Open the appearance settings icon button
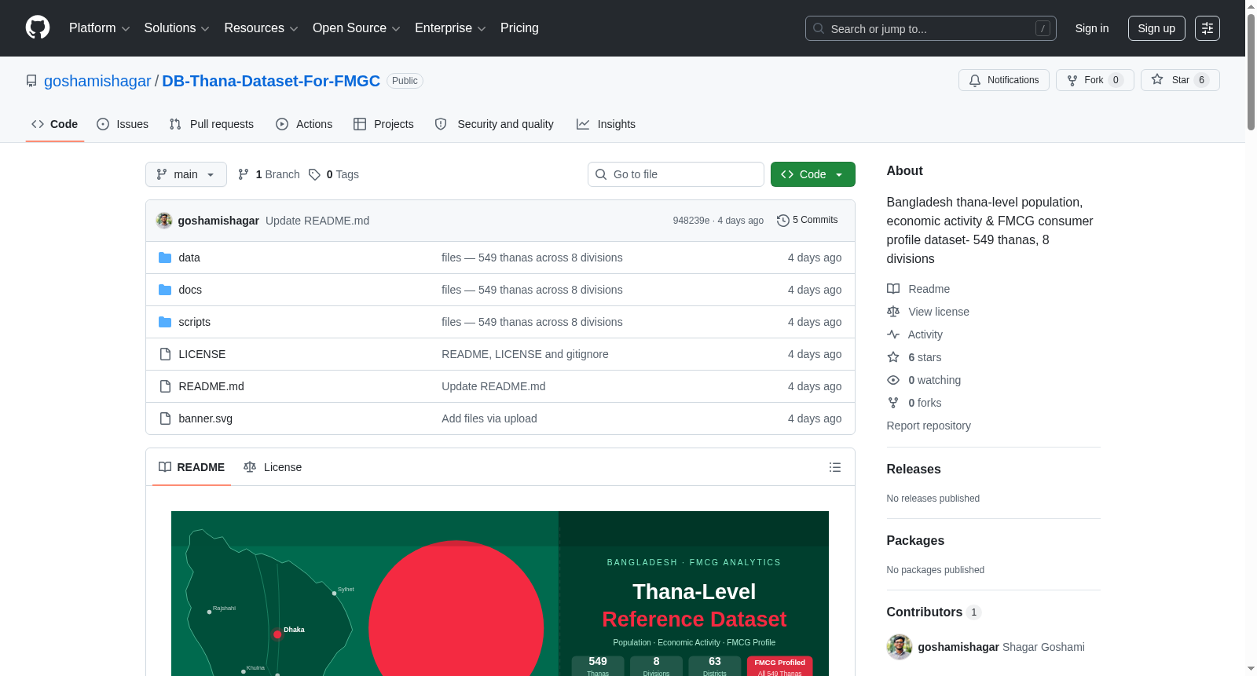 (1208, 28)
